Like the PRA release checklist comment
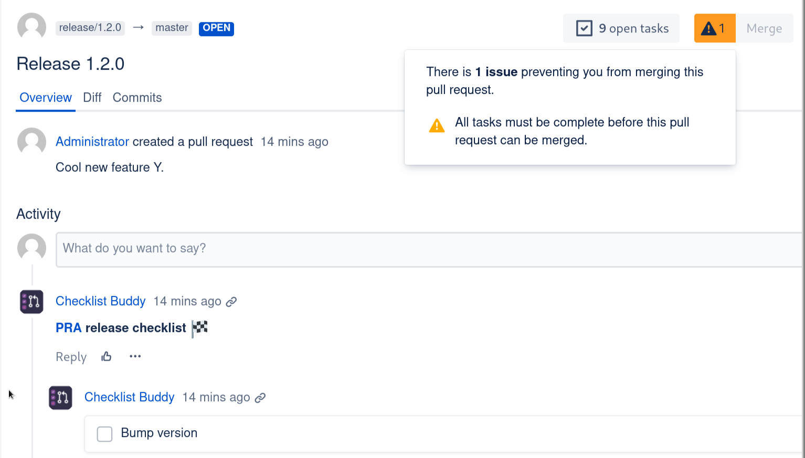 [107, 357]
